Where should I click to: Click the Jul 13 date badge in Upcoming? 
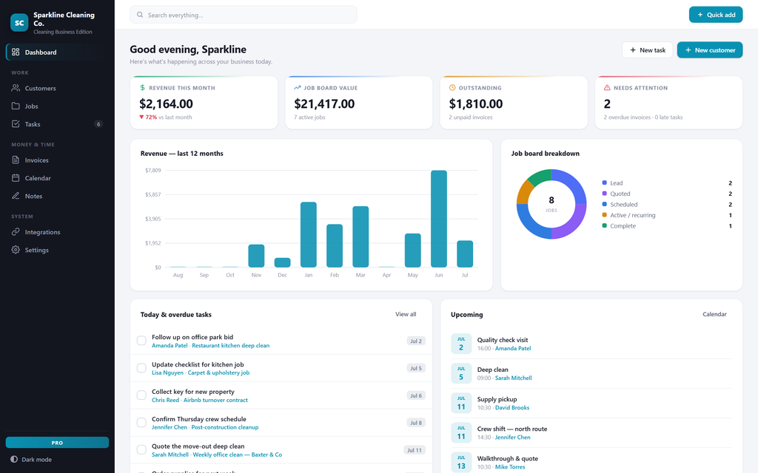(x=461, y=463)
